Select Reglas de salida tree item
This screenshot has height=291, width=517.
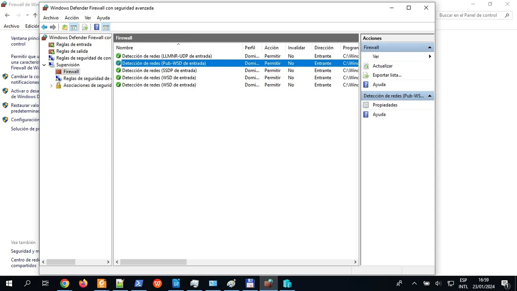click(x=72, y=51)
